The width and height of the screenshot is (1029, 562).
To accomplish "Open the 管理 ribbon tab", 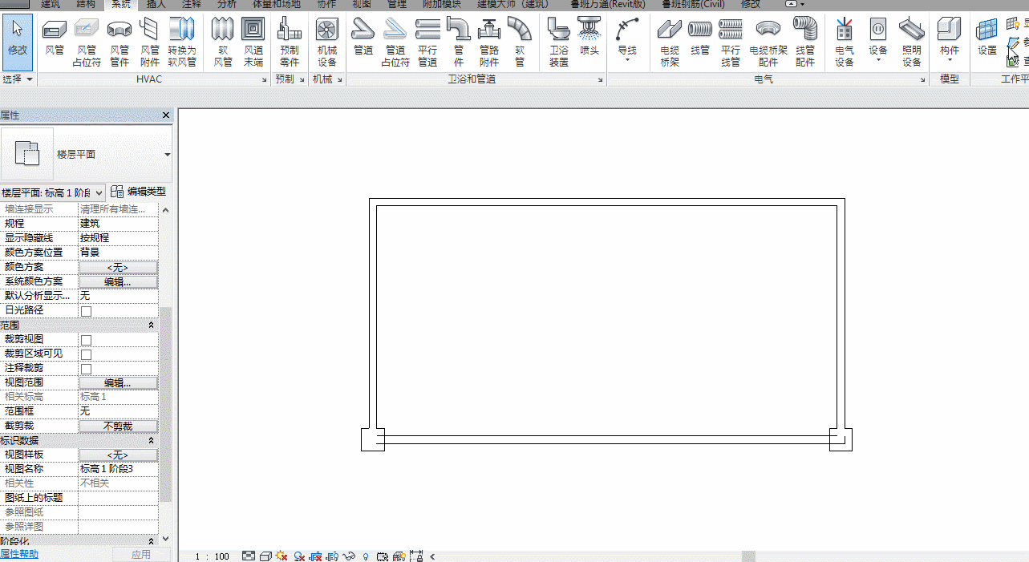I will tap(397, 5).
